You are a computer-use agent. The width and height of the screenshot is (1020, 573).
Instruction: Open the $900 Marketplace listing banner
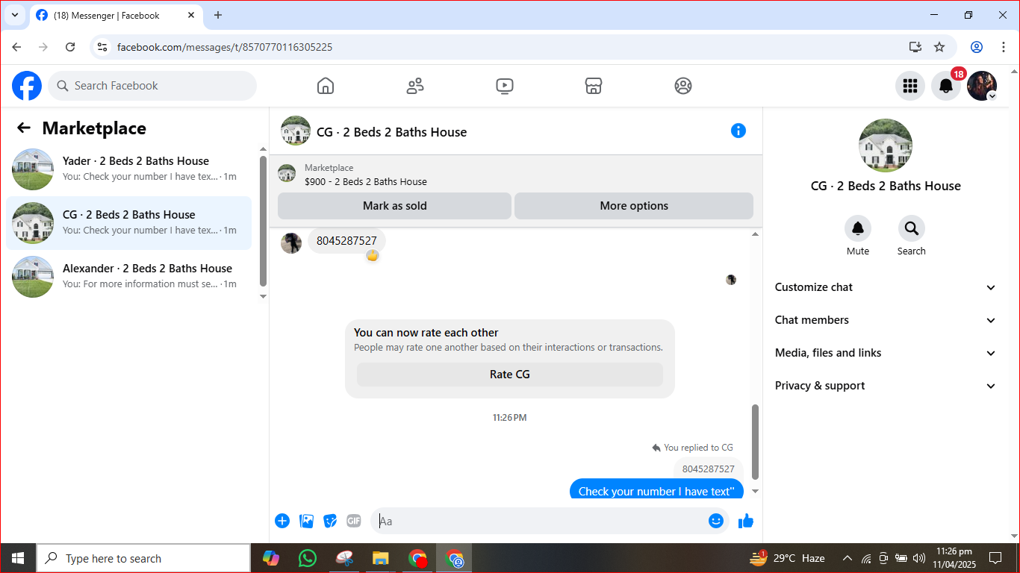click(x=515, y=175)
